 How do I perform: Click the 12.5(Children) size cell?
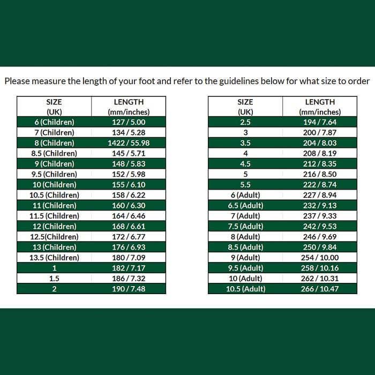(54, 237)
